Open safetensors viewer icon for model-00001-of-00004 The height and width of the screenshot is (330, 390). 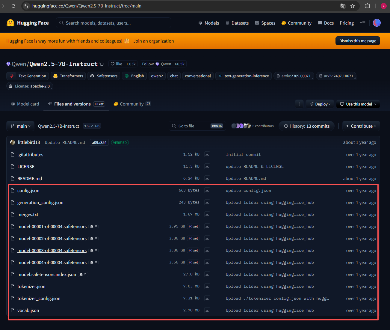click(93, 227)
